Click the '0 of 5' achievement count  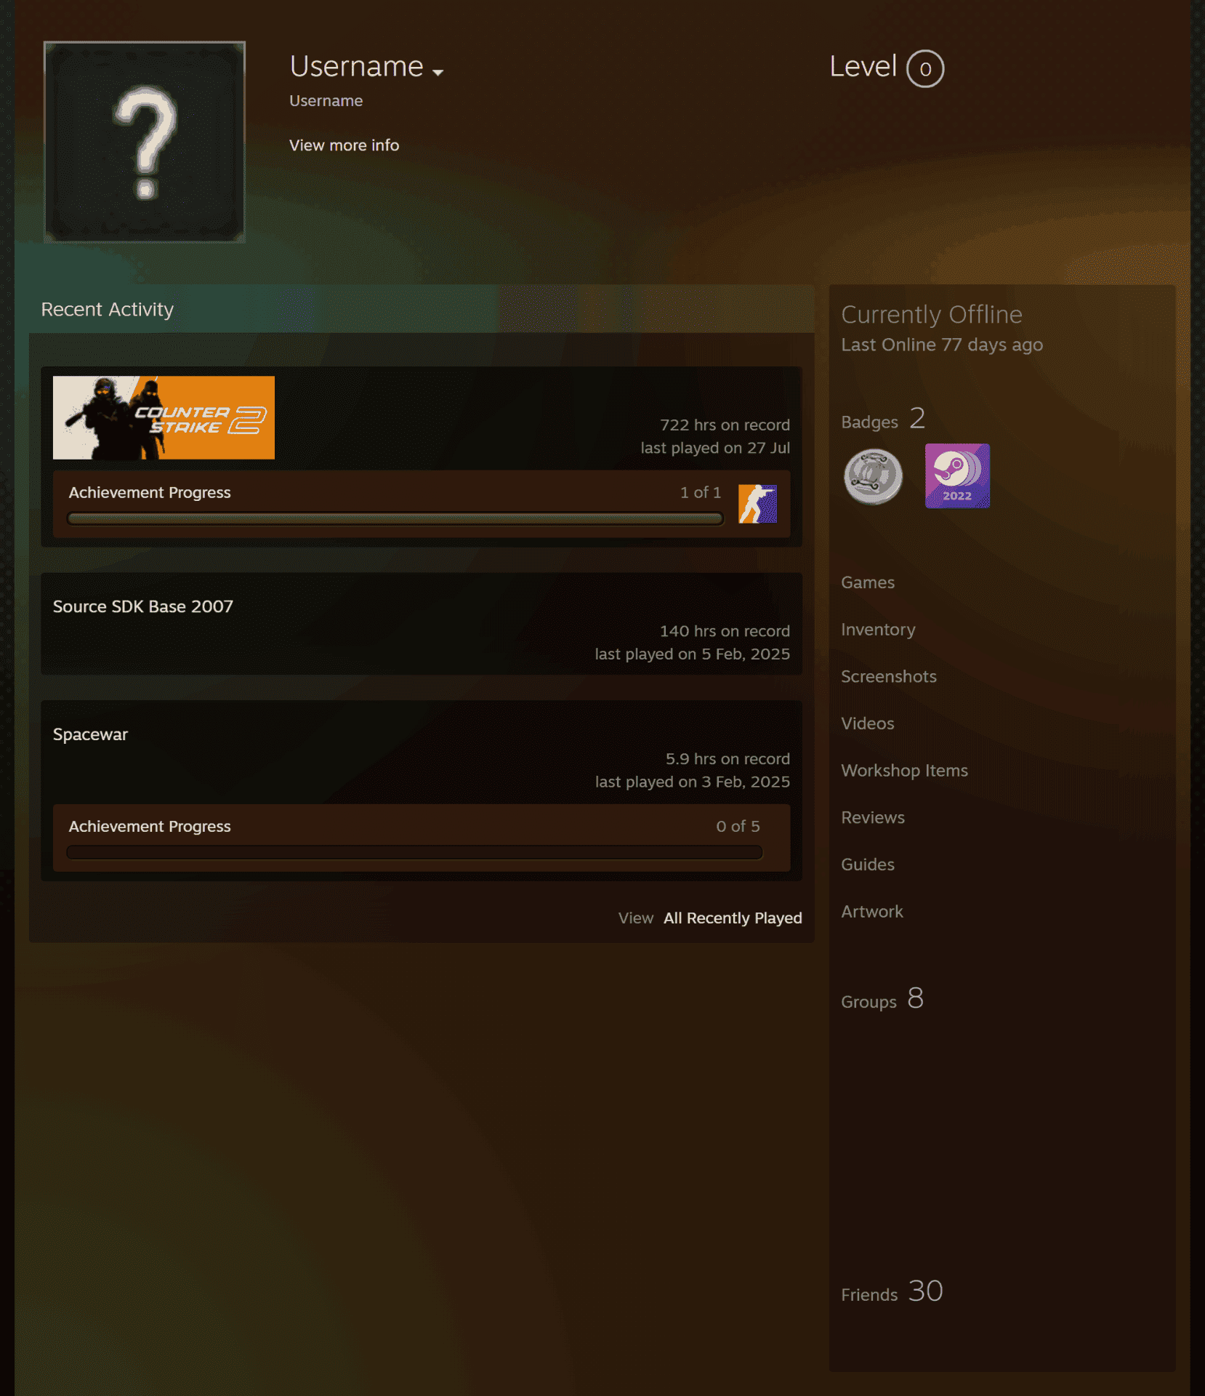(738, 826)
